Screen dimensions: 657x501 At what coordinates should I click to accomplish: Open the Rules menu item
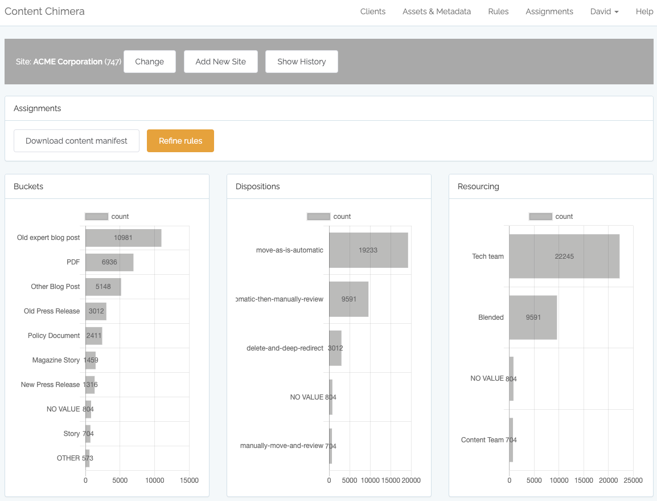[498, 11]
